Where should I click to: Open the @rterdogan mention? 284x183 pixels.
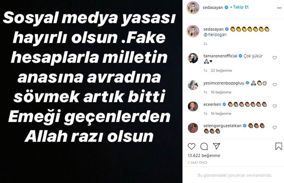coord(215,35)
